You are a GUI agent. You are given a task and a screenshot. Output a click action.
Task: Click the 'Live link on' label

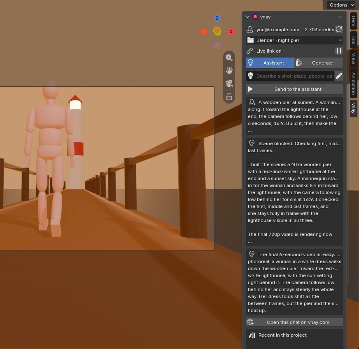click(269, 51)
